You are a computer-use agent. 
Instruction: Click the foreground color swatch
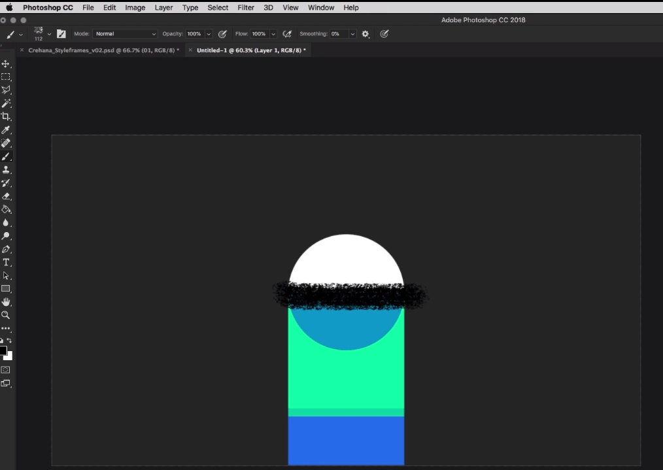coord(4,351)
